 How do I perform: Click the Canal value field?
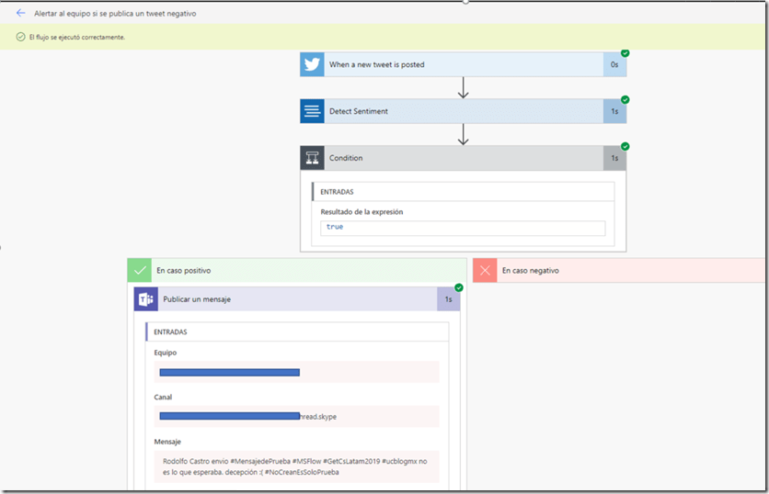(x=296, y=416)
